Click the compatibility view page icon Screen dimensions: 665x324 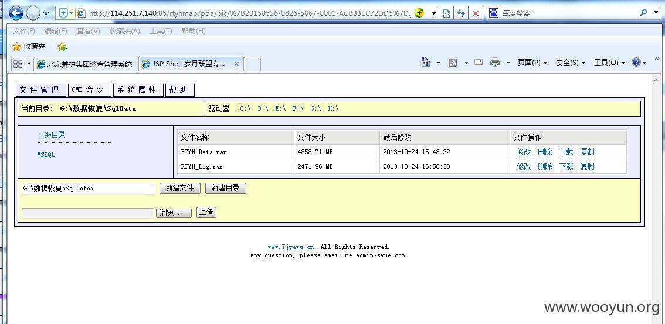[x=446, y=13]
